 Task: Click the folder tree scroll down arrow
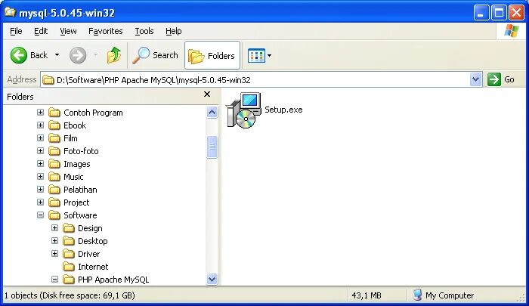(212, 279)
